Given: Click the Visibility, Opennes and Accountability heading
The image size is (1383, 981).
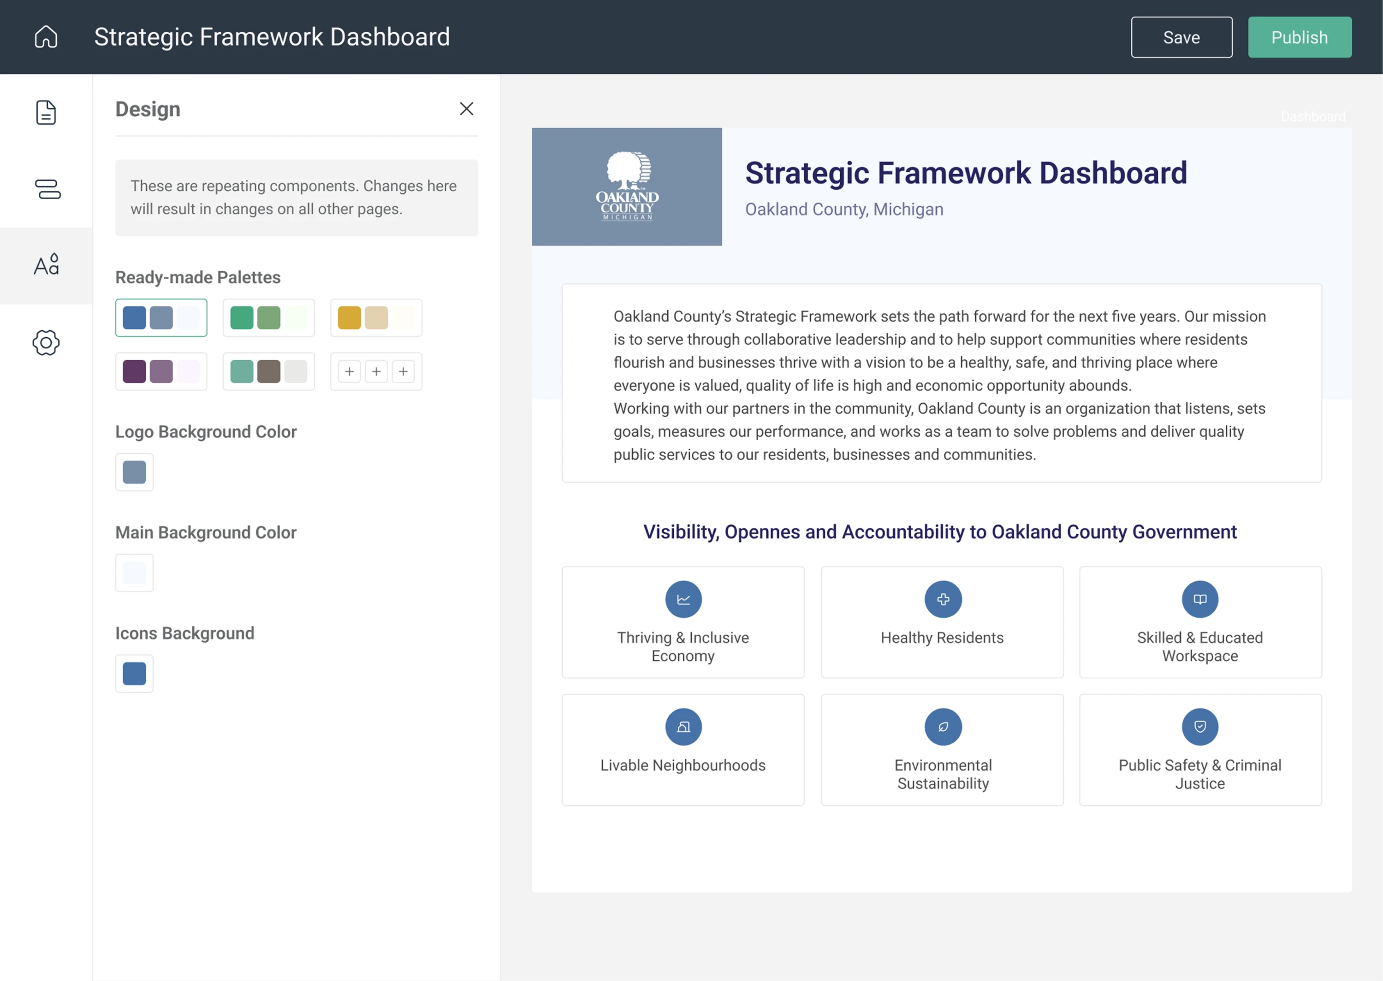Looking at the screenshot, I should pos(940,532).
